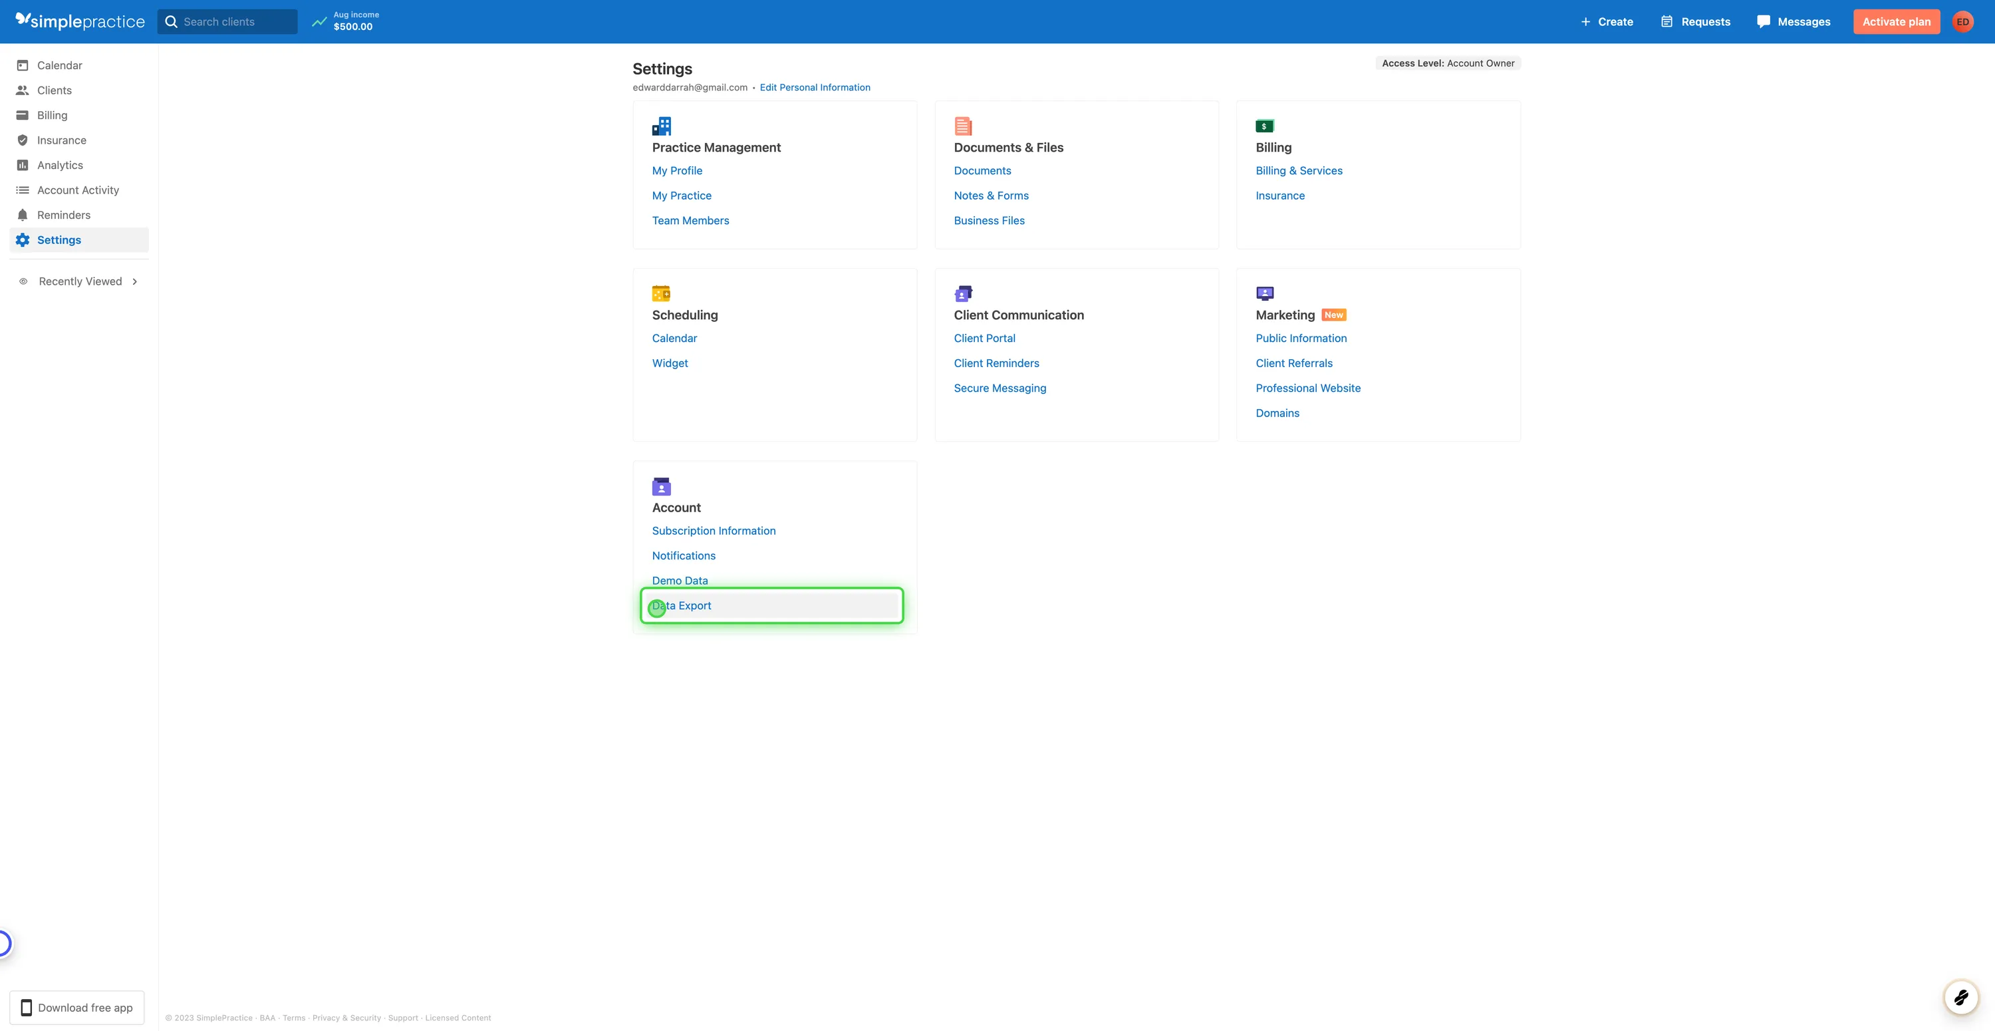Image resolution: width=1995 pixels, height=1031 pixels.
Task: Open Billing from the sidebar menu
Action: [x=53, y=114]
